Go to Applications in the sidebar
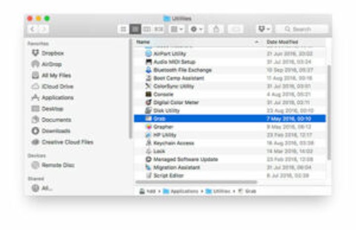The image size is (356, 230). [x=52, y=97]
